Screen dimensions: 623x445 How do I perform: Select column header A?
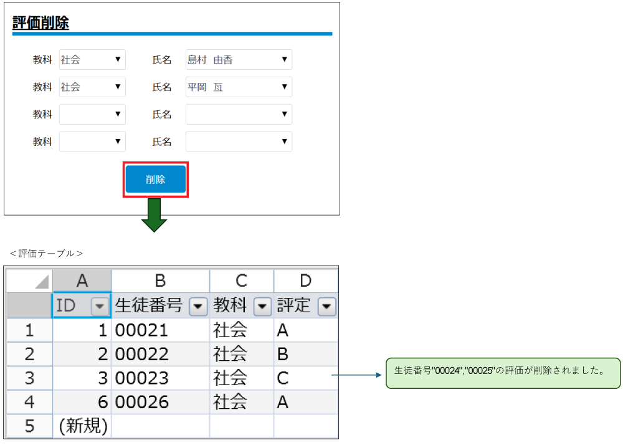pos(82,281)
